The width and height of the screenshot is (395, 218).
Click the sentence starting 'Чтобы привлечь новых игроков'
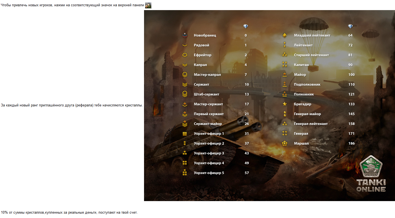(73, 5)
